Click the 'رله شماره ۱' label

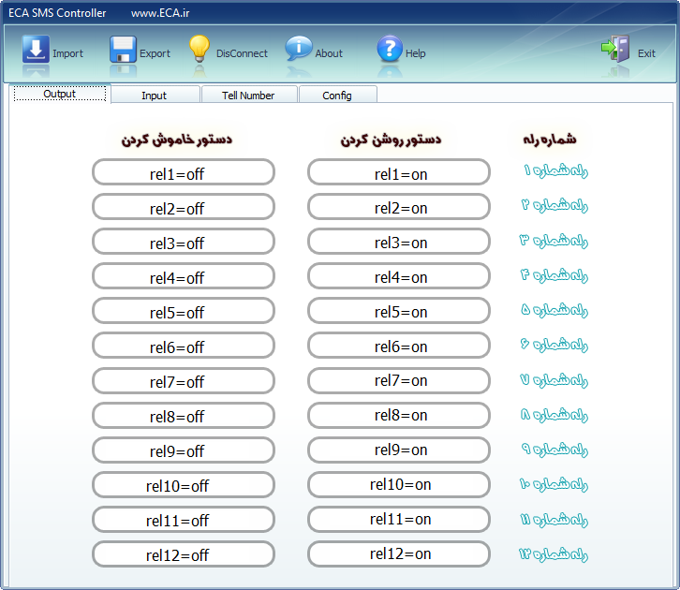point(555,170)
